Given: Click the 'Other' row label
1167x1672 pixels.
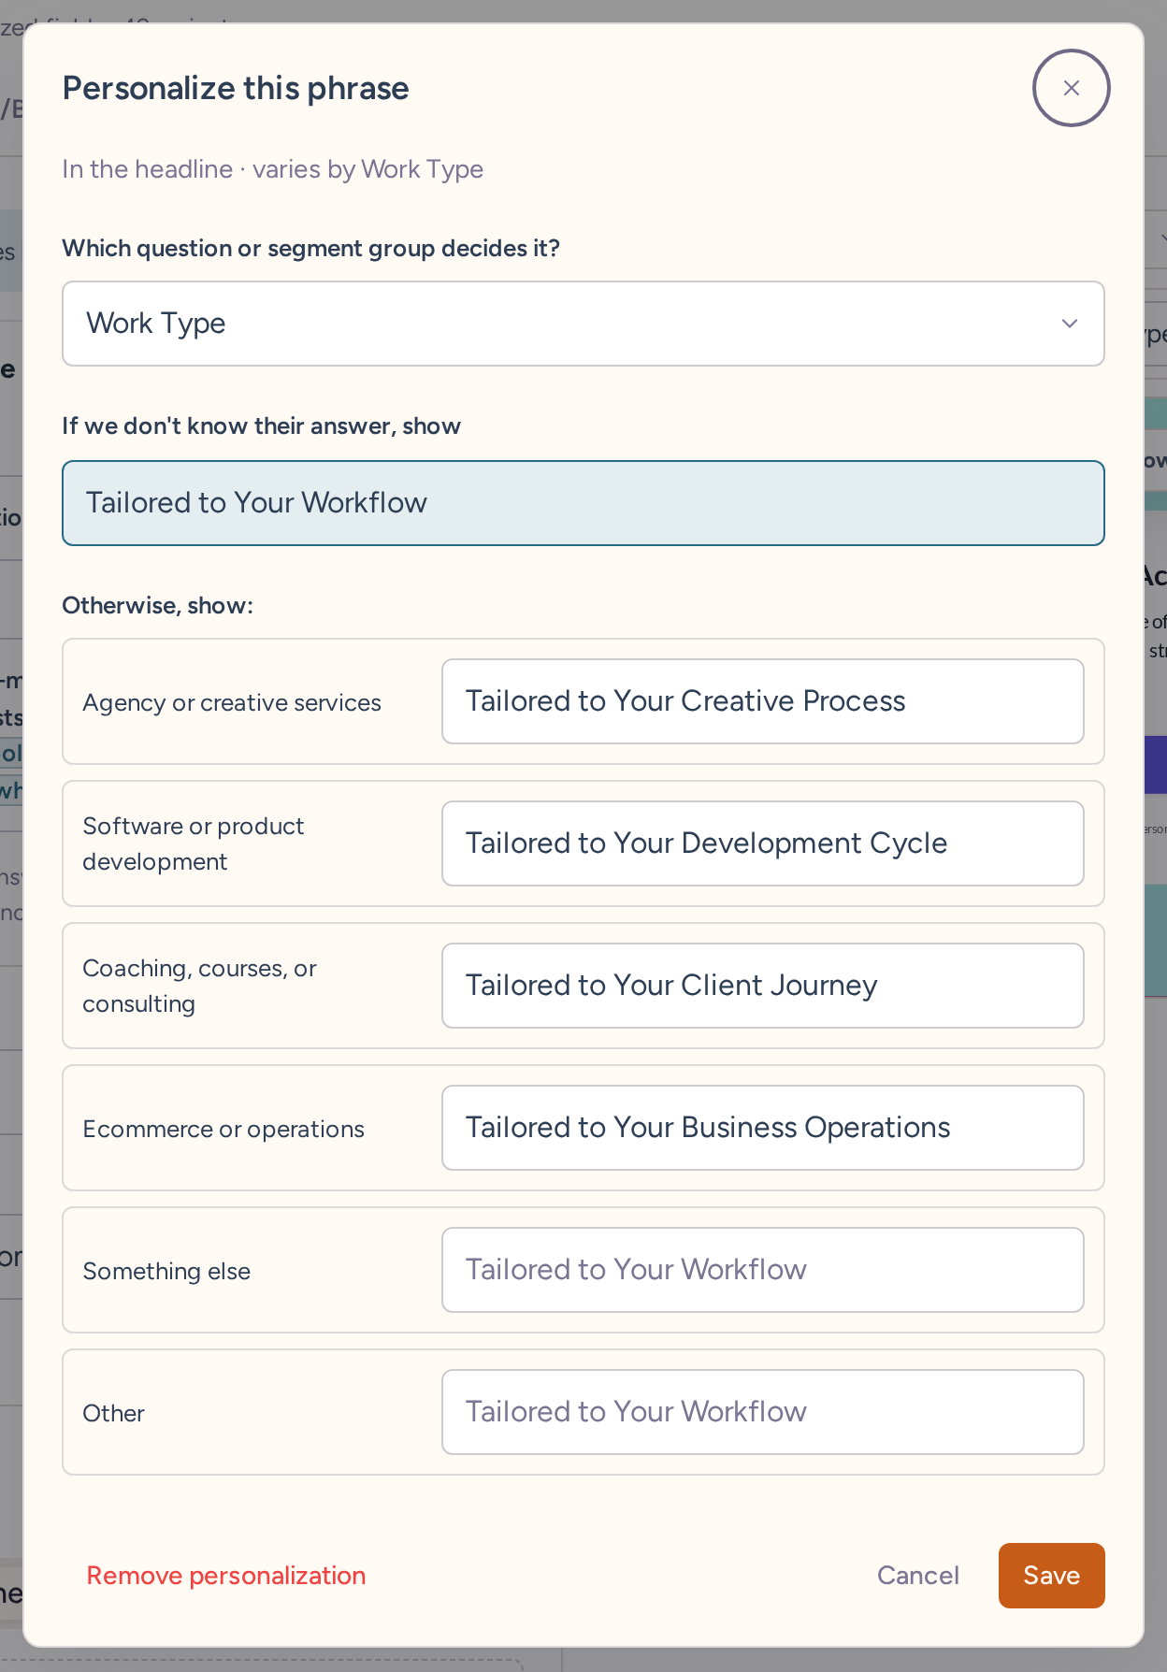Looking at the screenshot, I should tap(113, 1413).
